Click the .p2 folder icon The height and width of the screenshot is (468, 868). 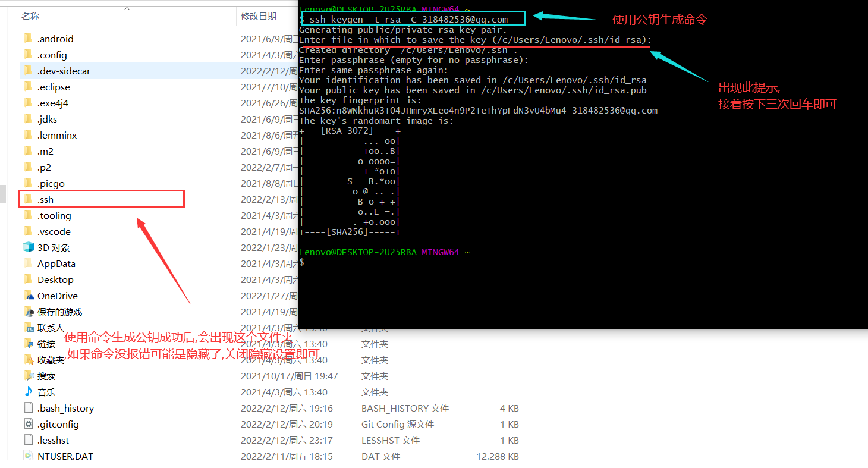28,167
